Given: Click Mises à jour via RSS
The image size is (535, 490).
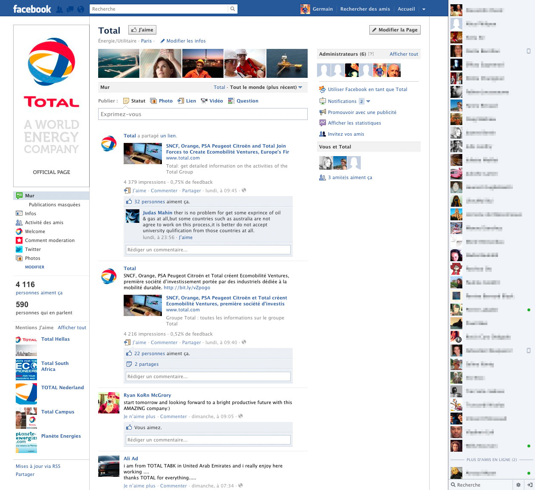Looking at the screenshot, I should (38, 466).
